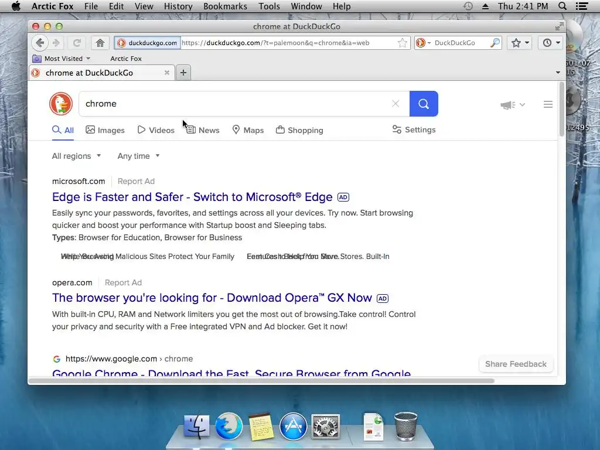Open the list all tabs arrow
This screenshot has height=450, width=600.
click(558, 72)
